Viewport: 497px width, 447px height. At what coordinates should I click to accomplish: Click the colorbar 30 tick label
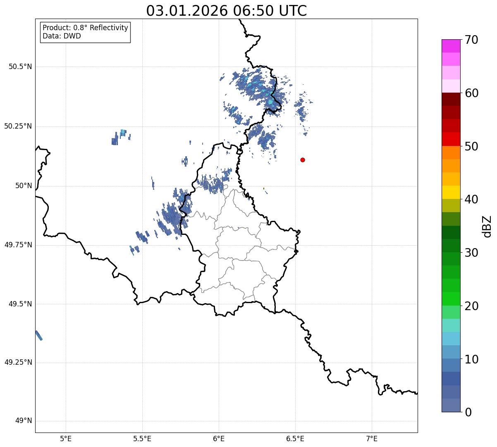pos(471,253)
